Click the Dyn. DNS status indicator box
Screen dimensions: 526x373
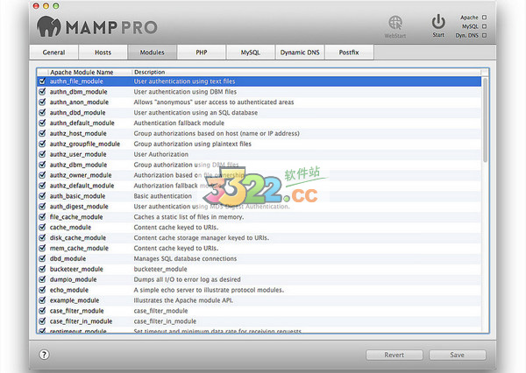pos(484,35)
